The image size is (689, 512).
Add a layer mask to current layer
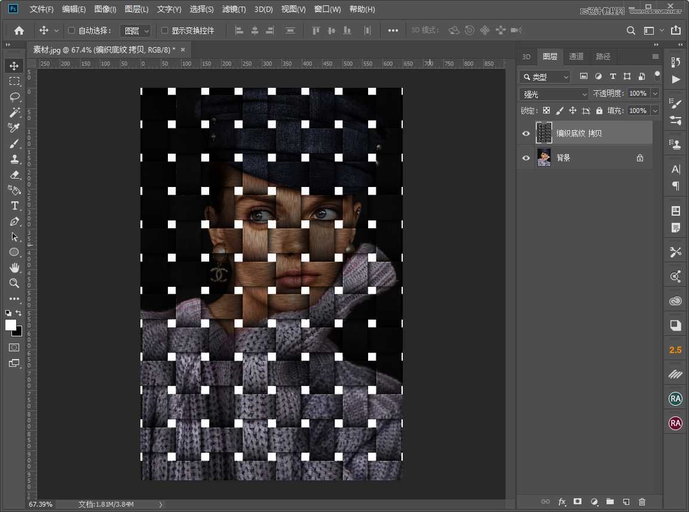pos(578,502)
